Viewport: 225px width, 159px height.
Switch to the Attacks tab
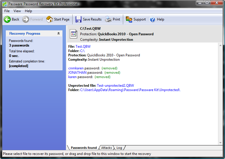point(106,148)
